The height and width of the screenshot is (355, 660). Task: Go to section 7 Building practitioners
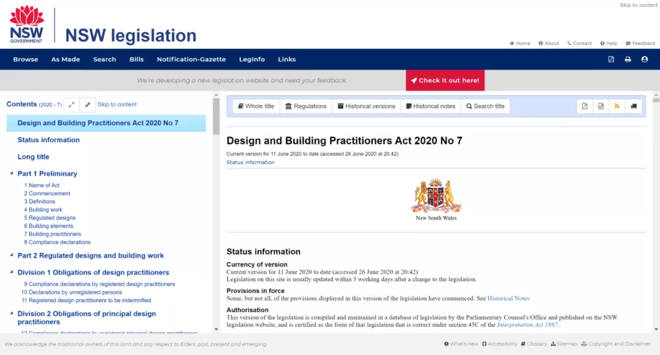pos(53,234)
